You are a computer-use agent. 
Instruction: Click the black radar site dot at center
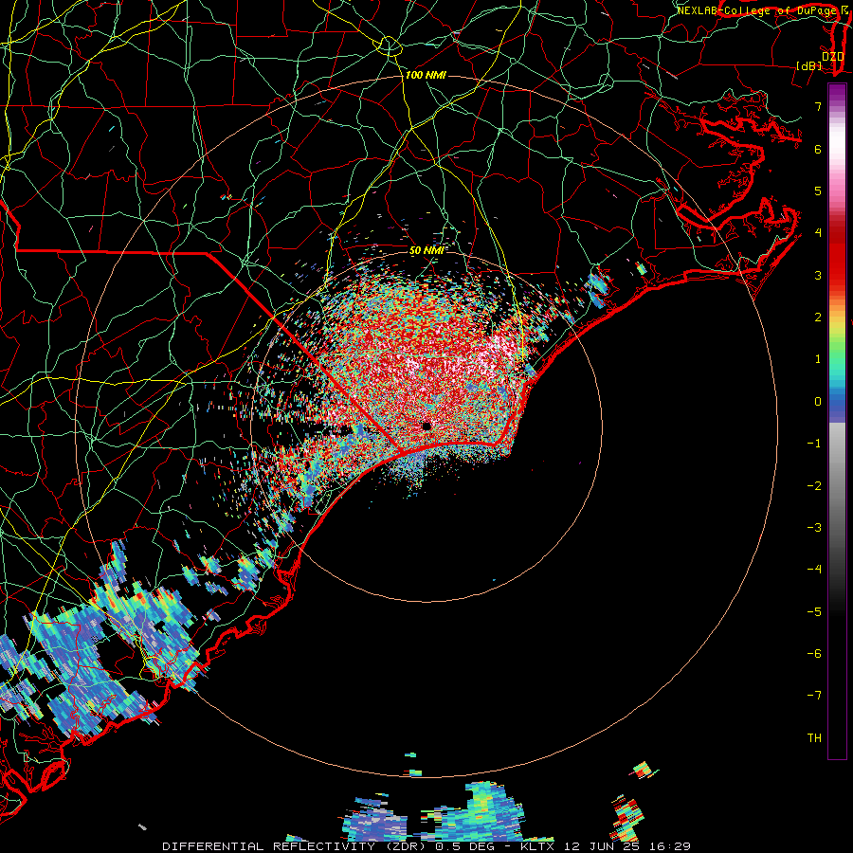tap(426, 426)
